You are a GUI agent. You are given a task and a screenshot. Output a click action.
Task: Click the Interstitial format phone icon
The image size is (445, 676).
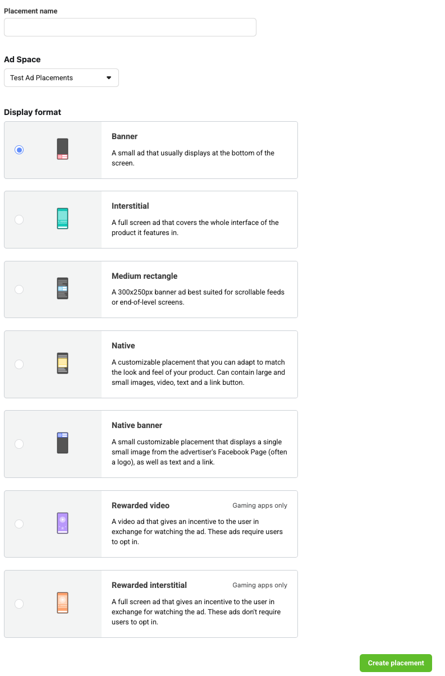[x=62, y=219]
